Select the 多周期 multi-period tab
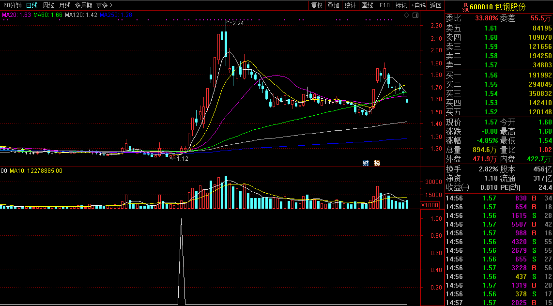The image size is (553, 306). [83, 5]
